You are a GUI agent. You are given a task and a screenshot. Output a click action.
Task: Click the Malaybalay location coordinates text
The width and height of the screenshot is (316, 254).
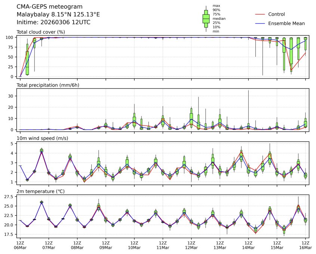point(58,15)
